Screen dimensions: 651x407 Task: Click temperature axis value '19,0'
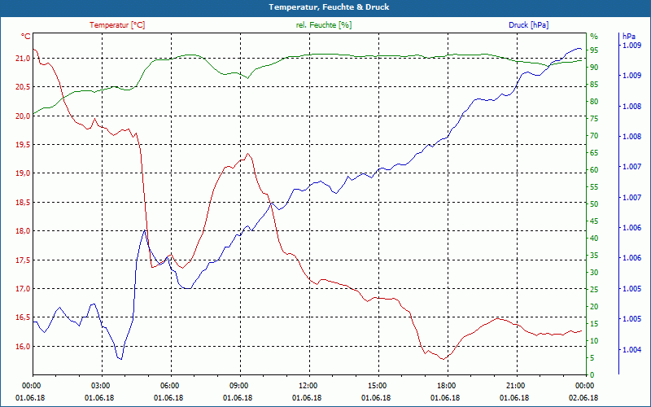click(23, 173)
